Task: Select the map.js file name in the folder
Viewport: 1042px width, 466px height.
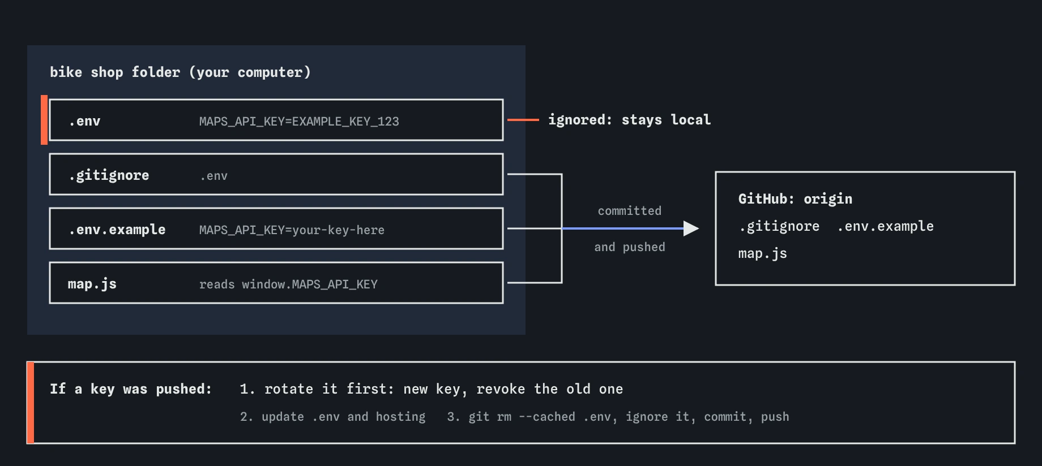Action: [92, 284]
